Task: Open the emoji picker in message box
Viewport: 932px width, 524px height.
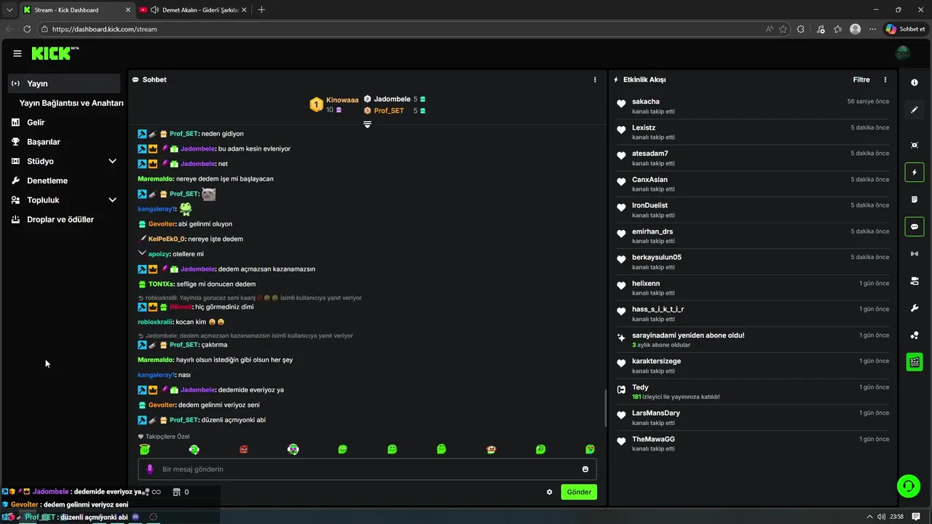Action: pos(585,469)
